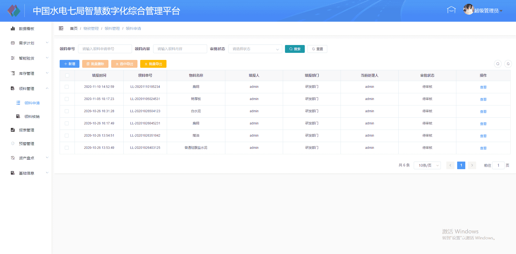Click the round search toggle icon above table

pos(498,64)
